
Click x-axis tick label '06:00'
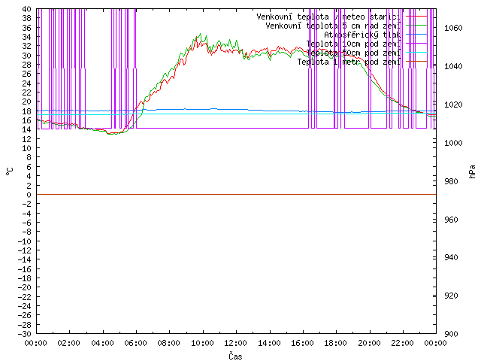136,343
